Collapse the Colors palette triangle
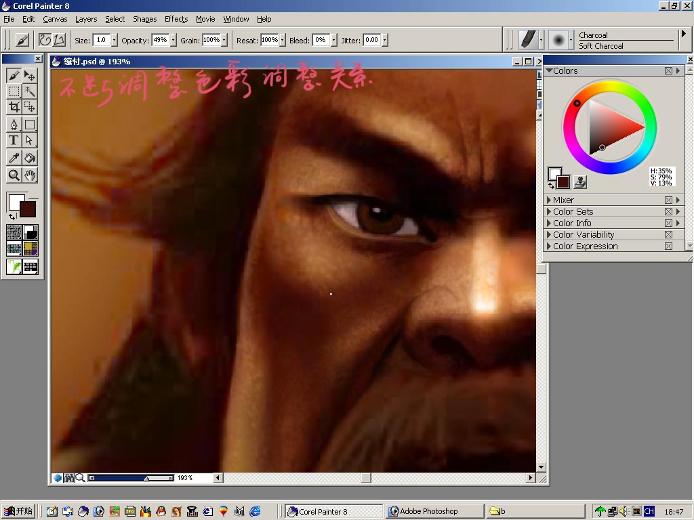This screenshot has width=694, height=520. (549, 70)
